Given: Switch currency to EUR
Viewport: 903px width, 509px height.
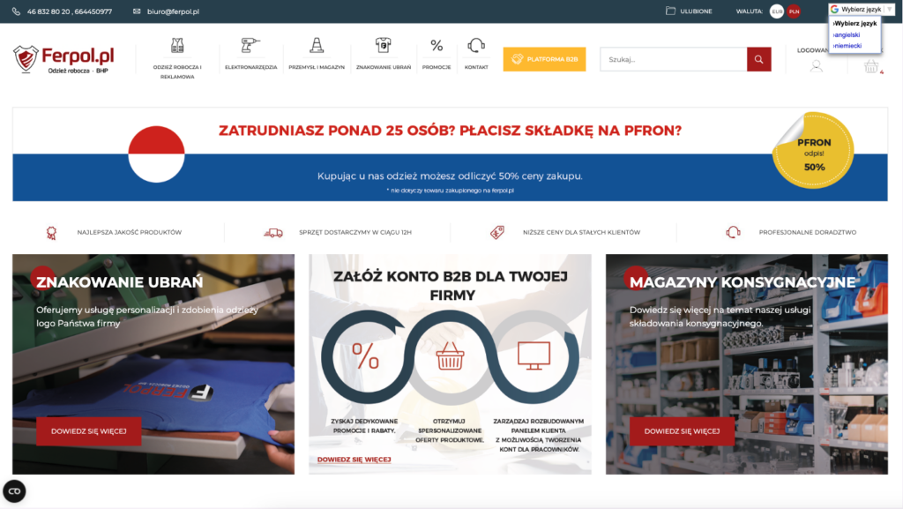Looking at the screenshot, I should pyautogui.click(x=777, y=11).
